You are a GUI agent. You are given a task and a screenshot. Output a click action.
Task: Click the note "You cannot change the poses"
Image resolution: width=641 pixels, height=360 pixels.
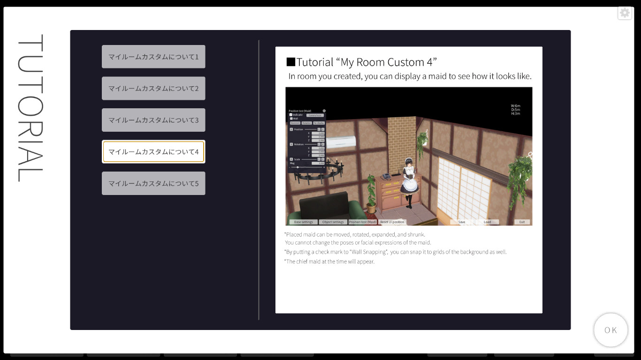pyautogui.click(x=358, y=243)
